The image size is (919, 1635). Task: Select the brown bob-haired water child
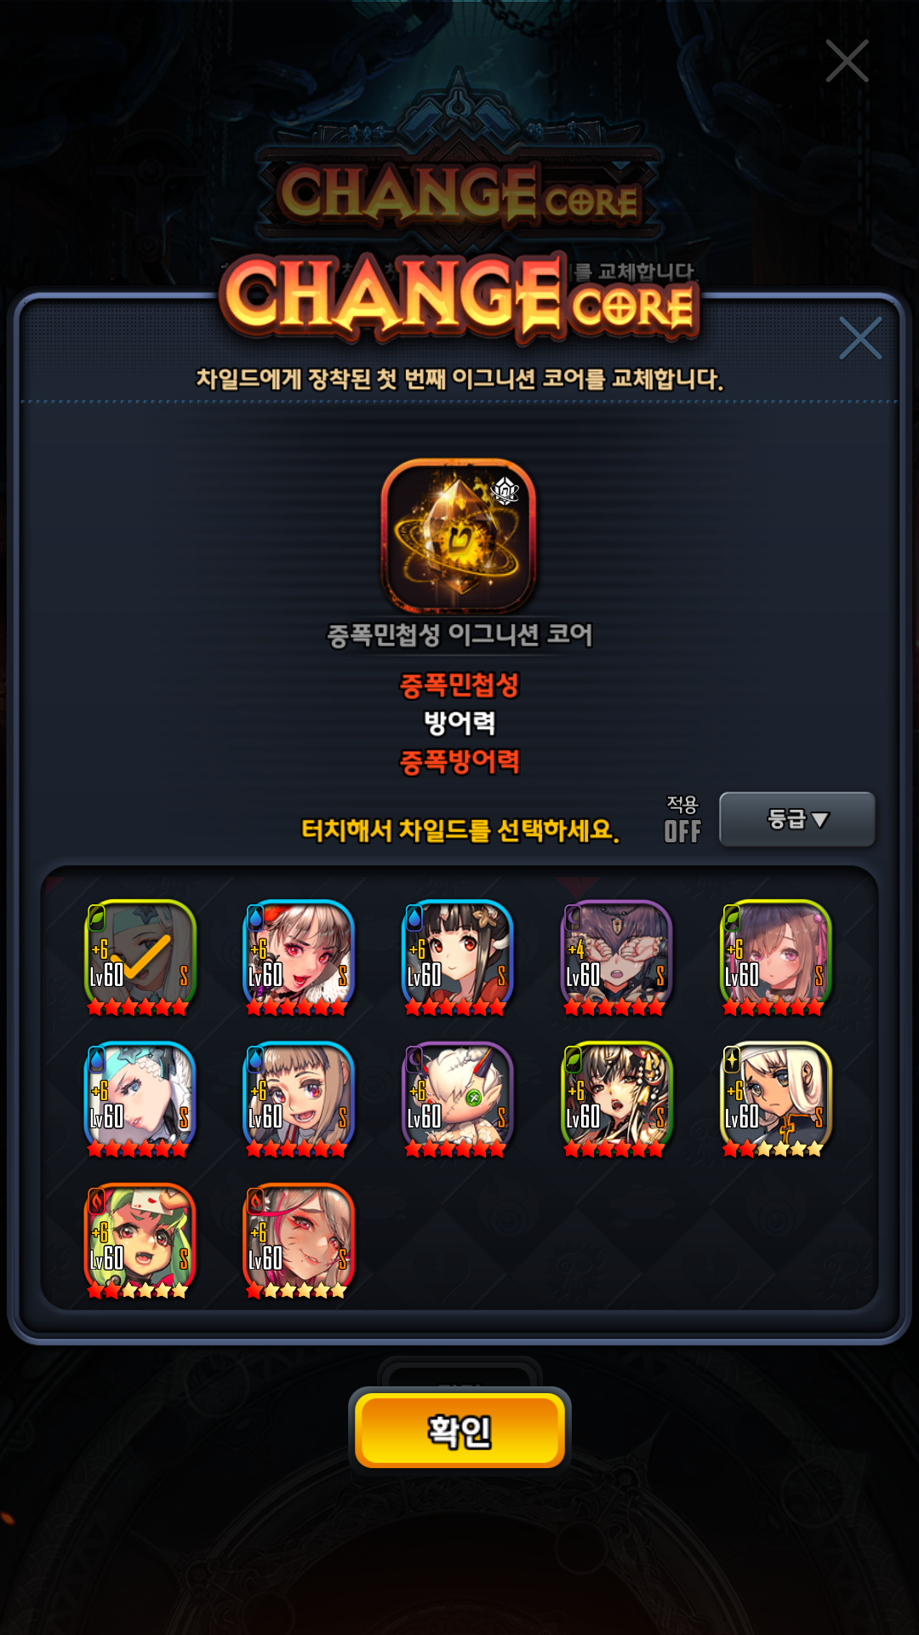pos(299,1099)
